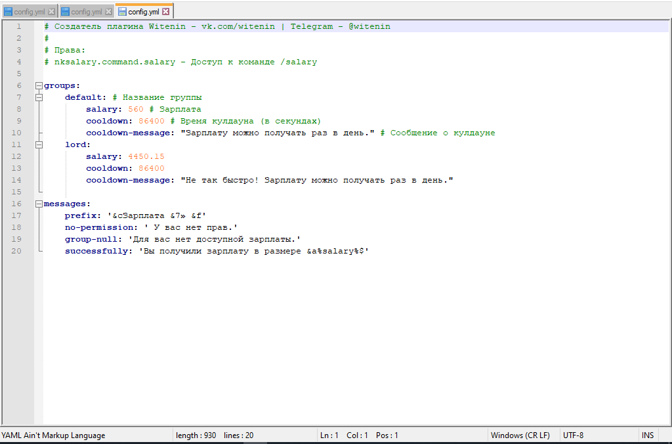This screenshot has height=444, width=672.
Task: Collapse the 'messages:' fold block
Action: 39,204
